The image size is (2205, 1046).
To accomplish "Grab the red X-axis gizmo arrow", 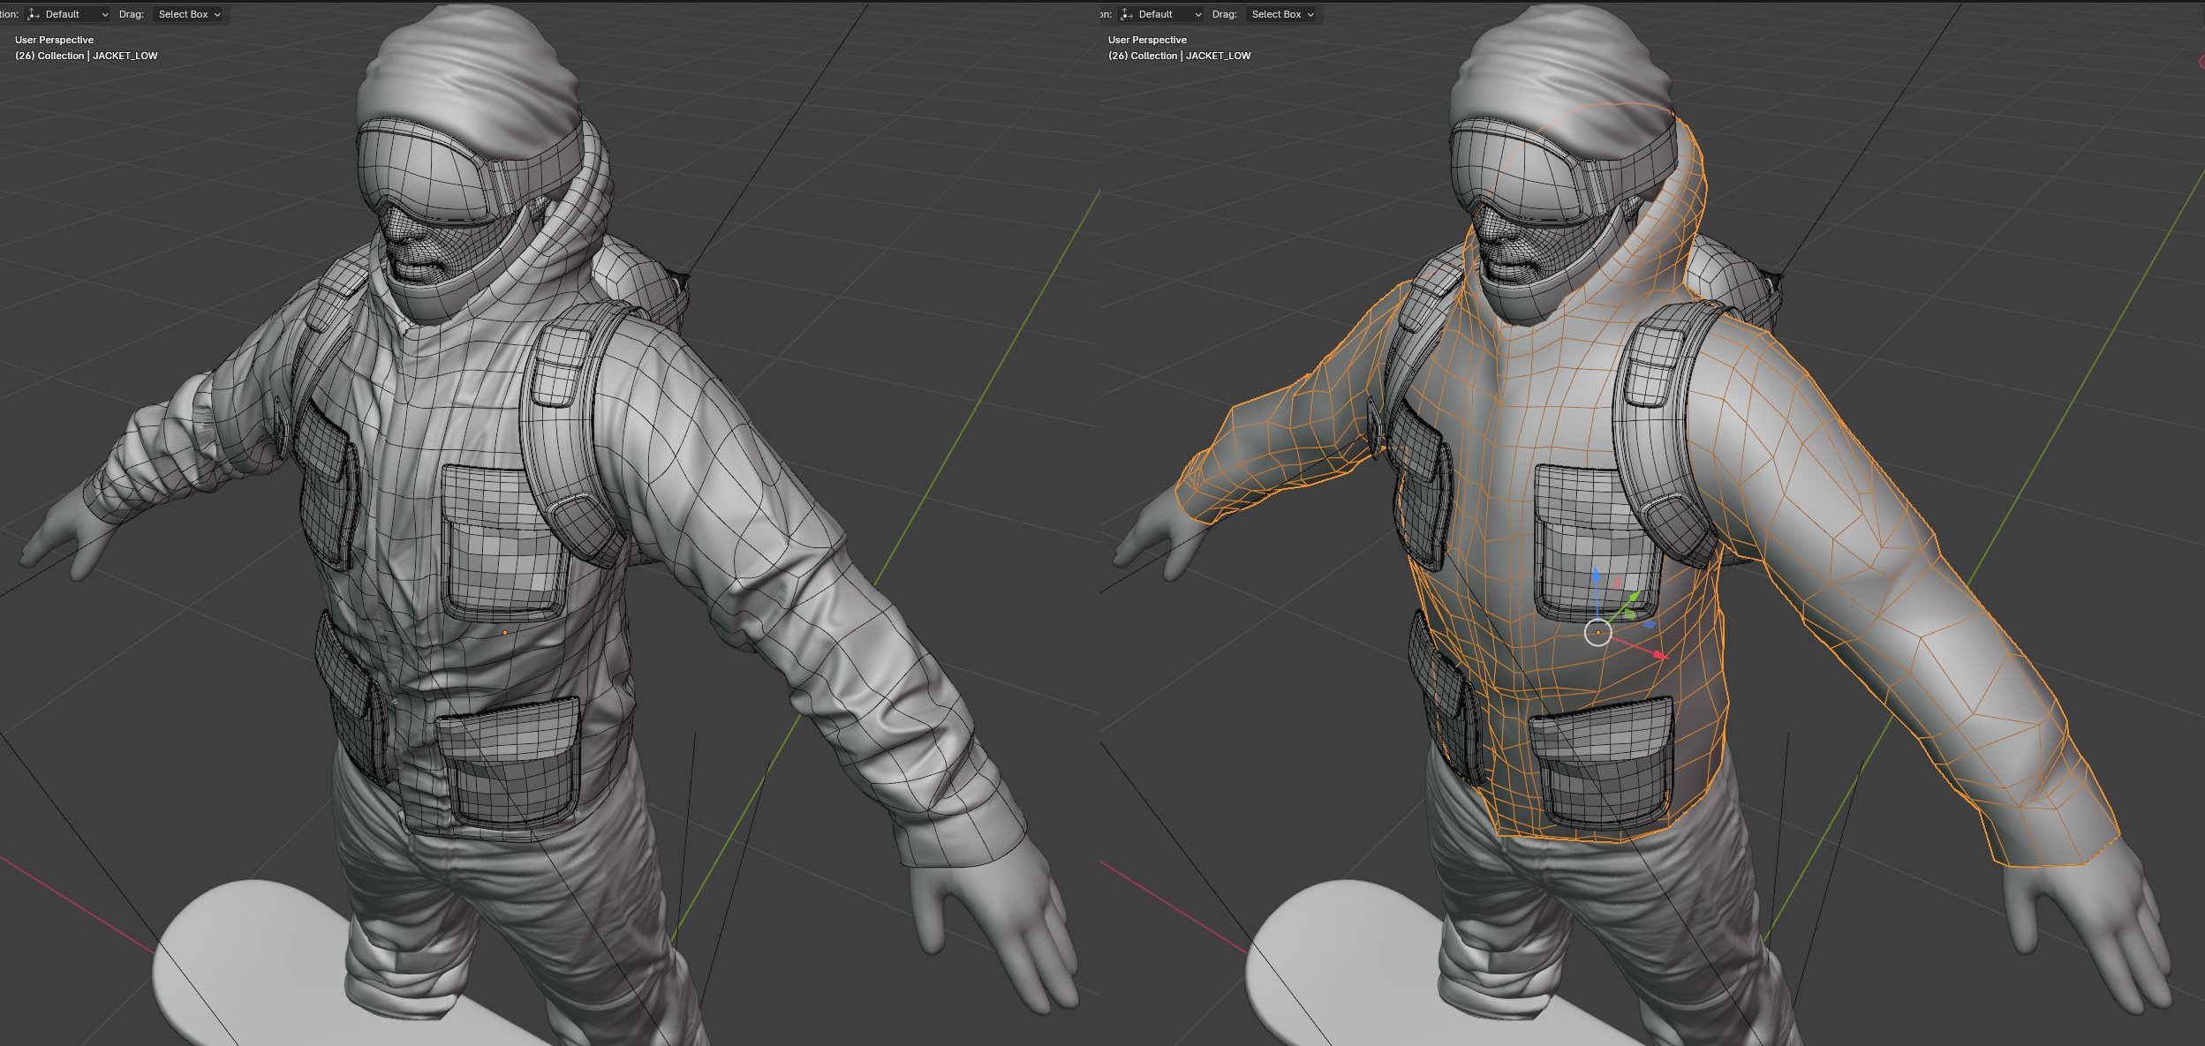I will coord(1657,654).
